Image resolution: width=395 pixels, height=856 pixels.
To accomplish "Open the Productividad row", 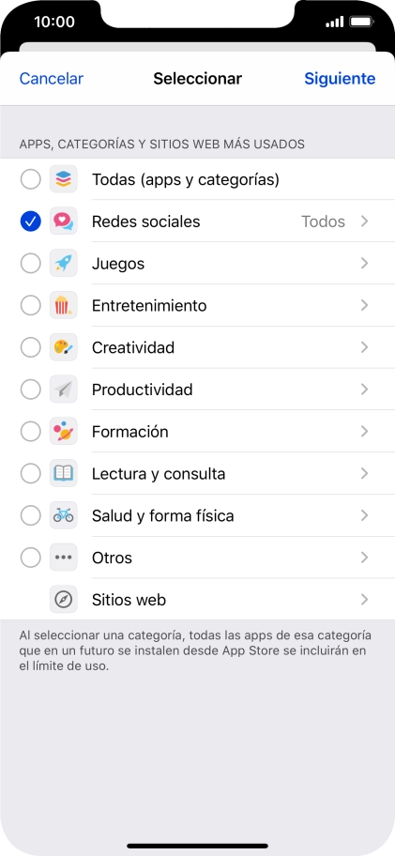I will (x=197, y=390).
